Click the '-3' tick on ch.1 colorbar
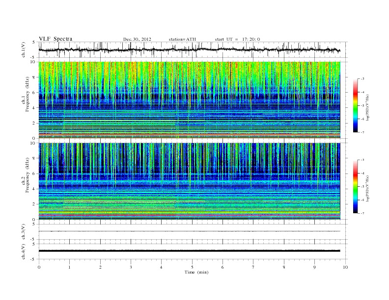 click(362, 79)
